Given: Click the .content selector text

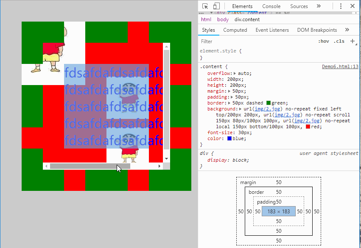Looking at the screenshot, I should coord(211,66).
